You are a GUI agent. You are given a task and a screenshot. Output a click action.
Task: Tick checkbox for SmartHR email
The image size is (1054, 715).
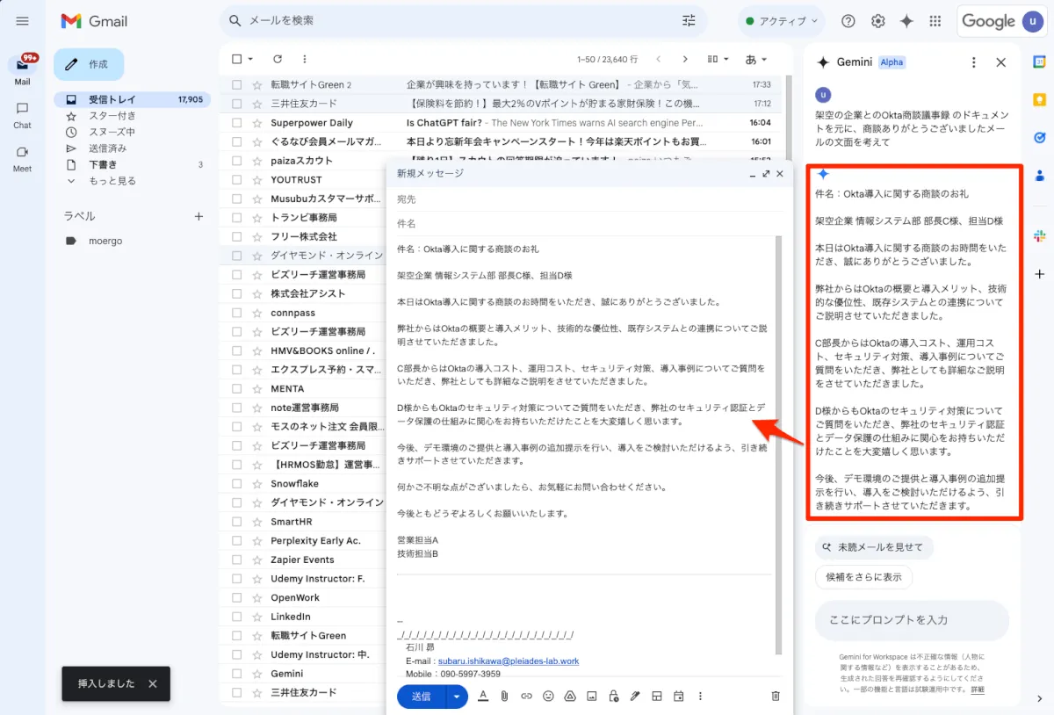point(236,522)
